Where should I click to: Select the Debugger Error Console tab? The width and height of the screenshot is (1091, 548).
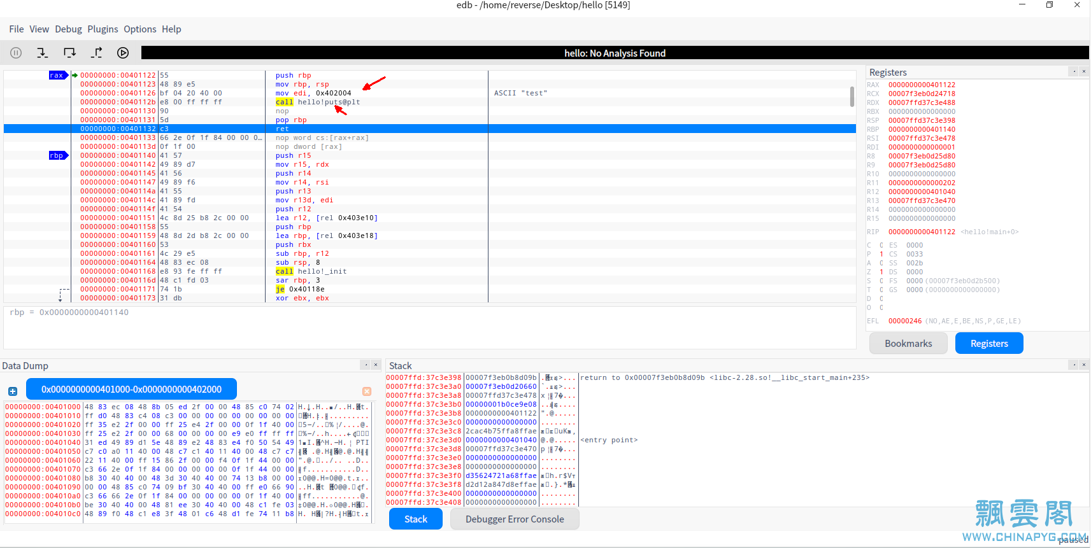(515, 519)
